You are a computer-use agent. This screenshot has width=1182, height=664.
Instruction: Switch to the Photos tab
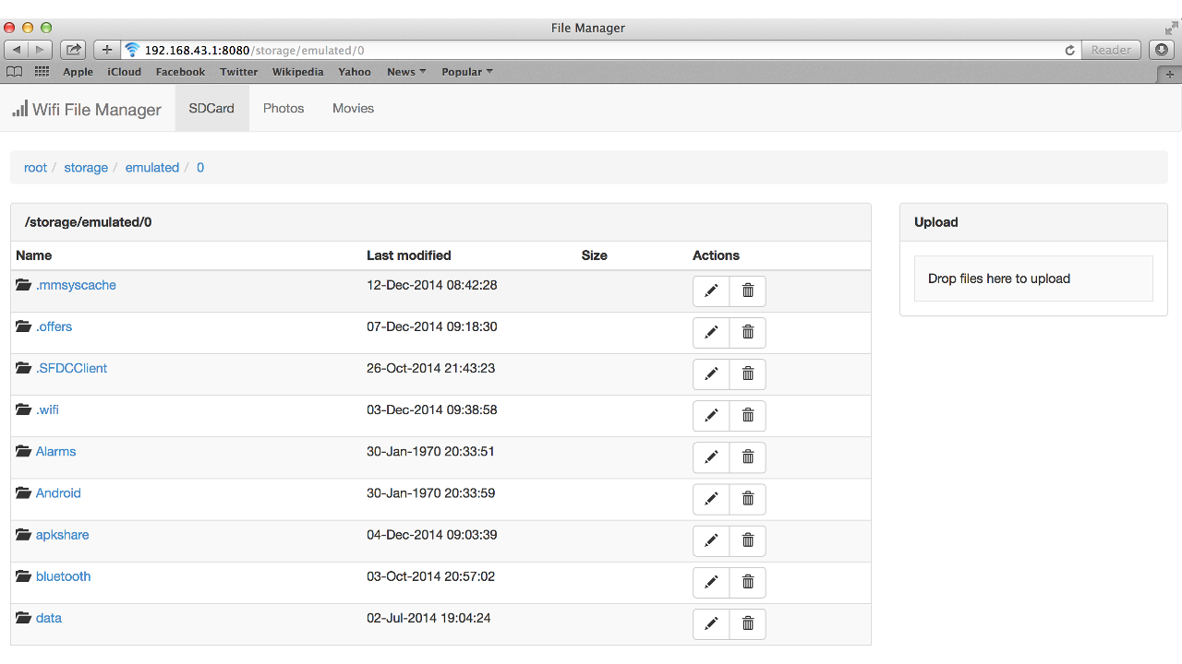point(283,108)
